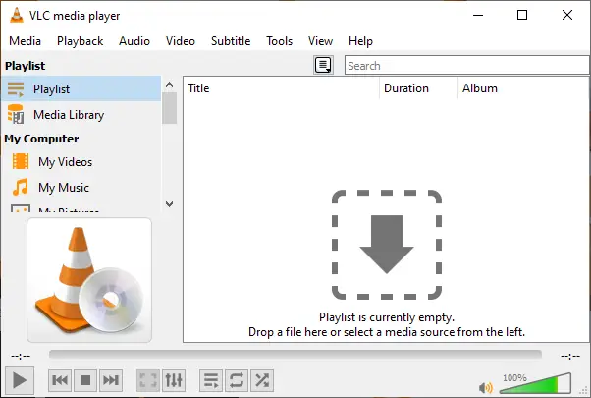This screenshot has height=398, width=591.
Task: Seek within the playback progress bar
Action: point(295,354)
